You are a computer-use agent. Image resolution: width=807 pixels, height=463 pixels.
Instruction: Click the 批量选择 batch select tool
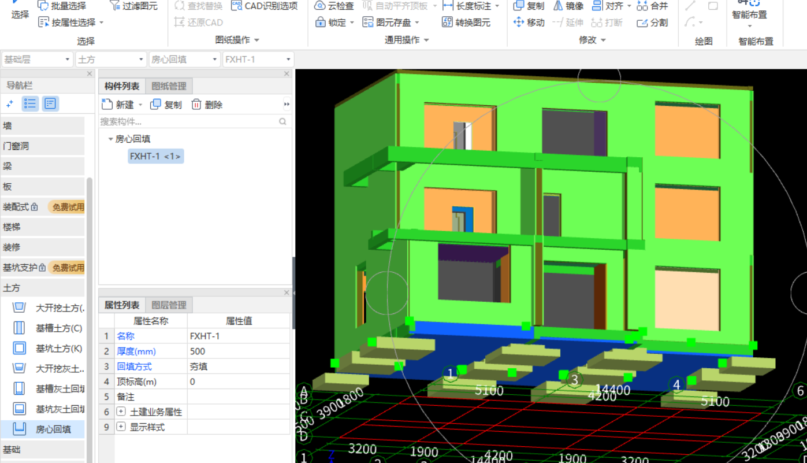pos(62,6)
